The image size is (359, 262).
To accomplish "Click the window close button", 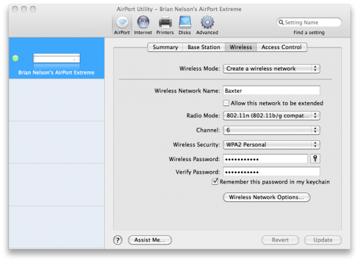I will [x=15, y=9].
